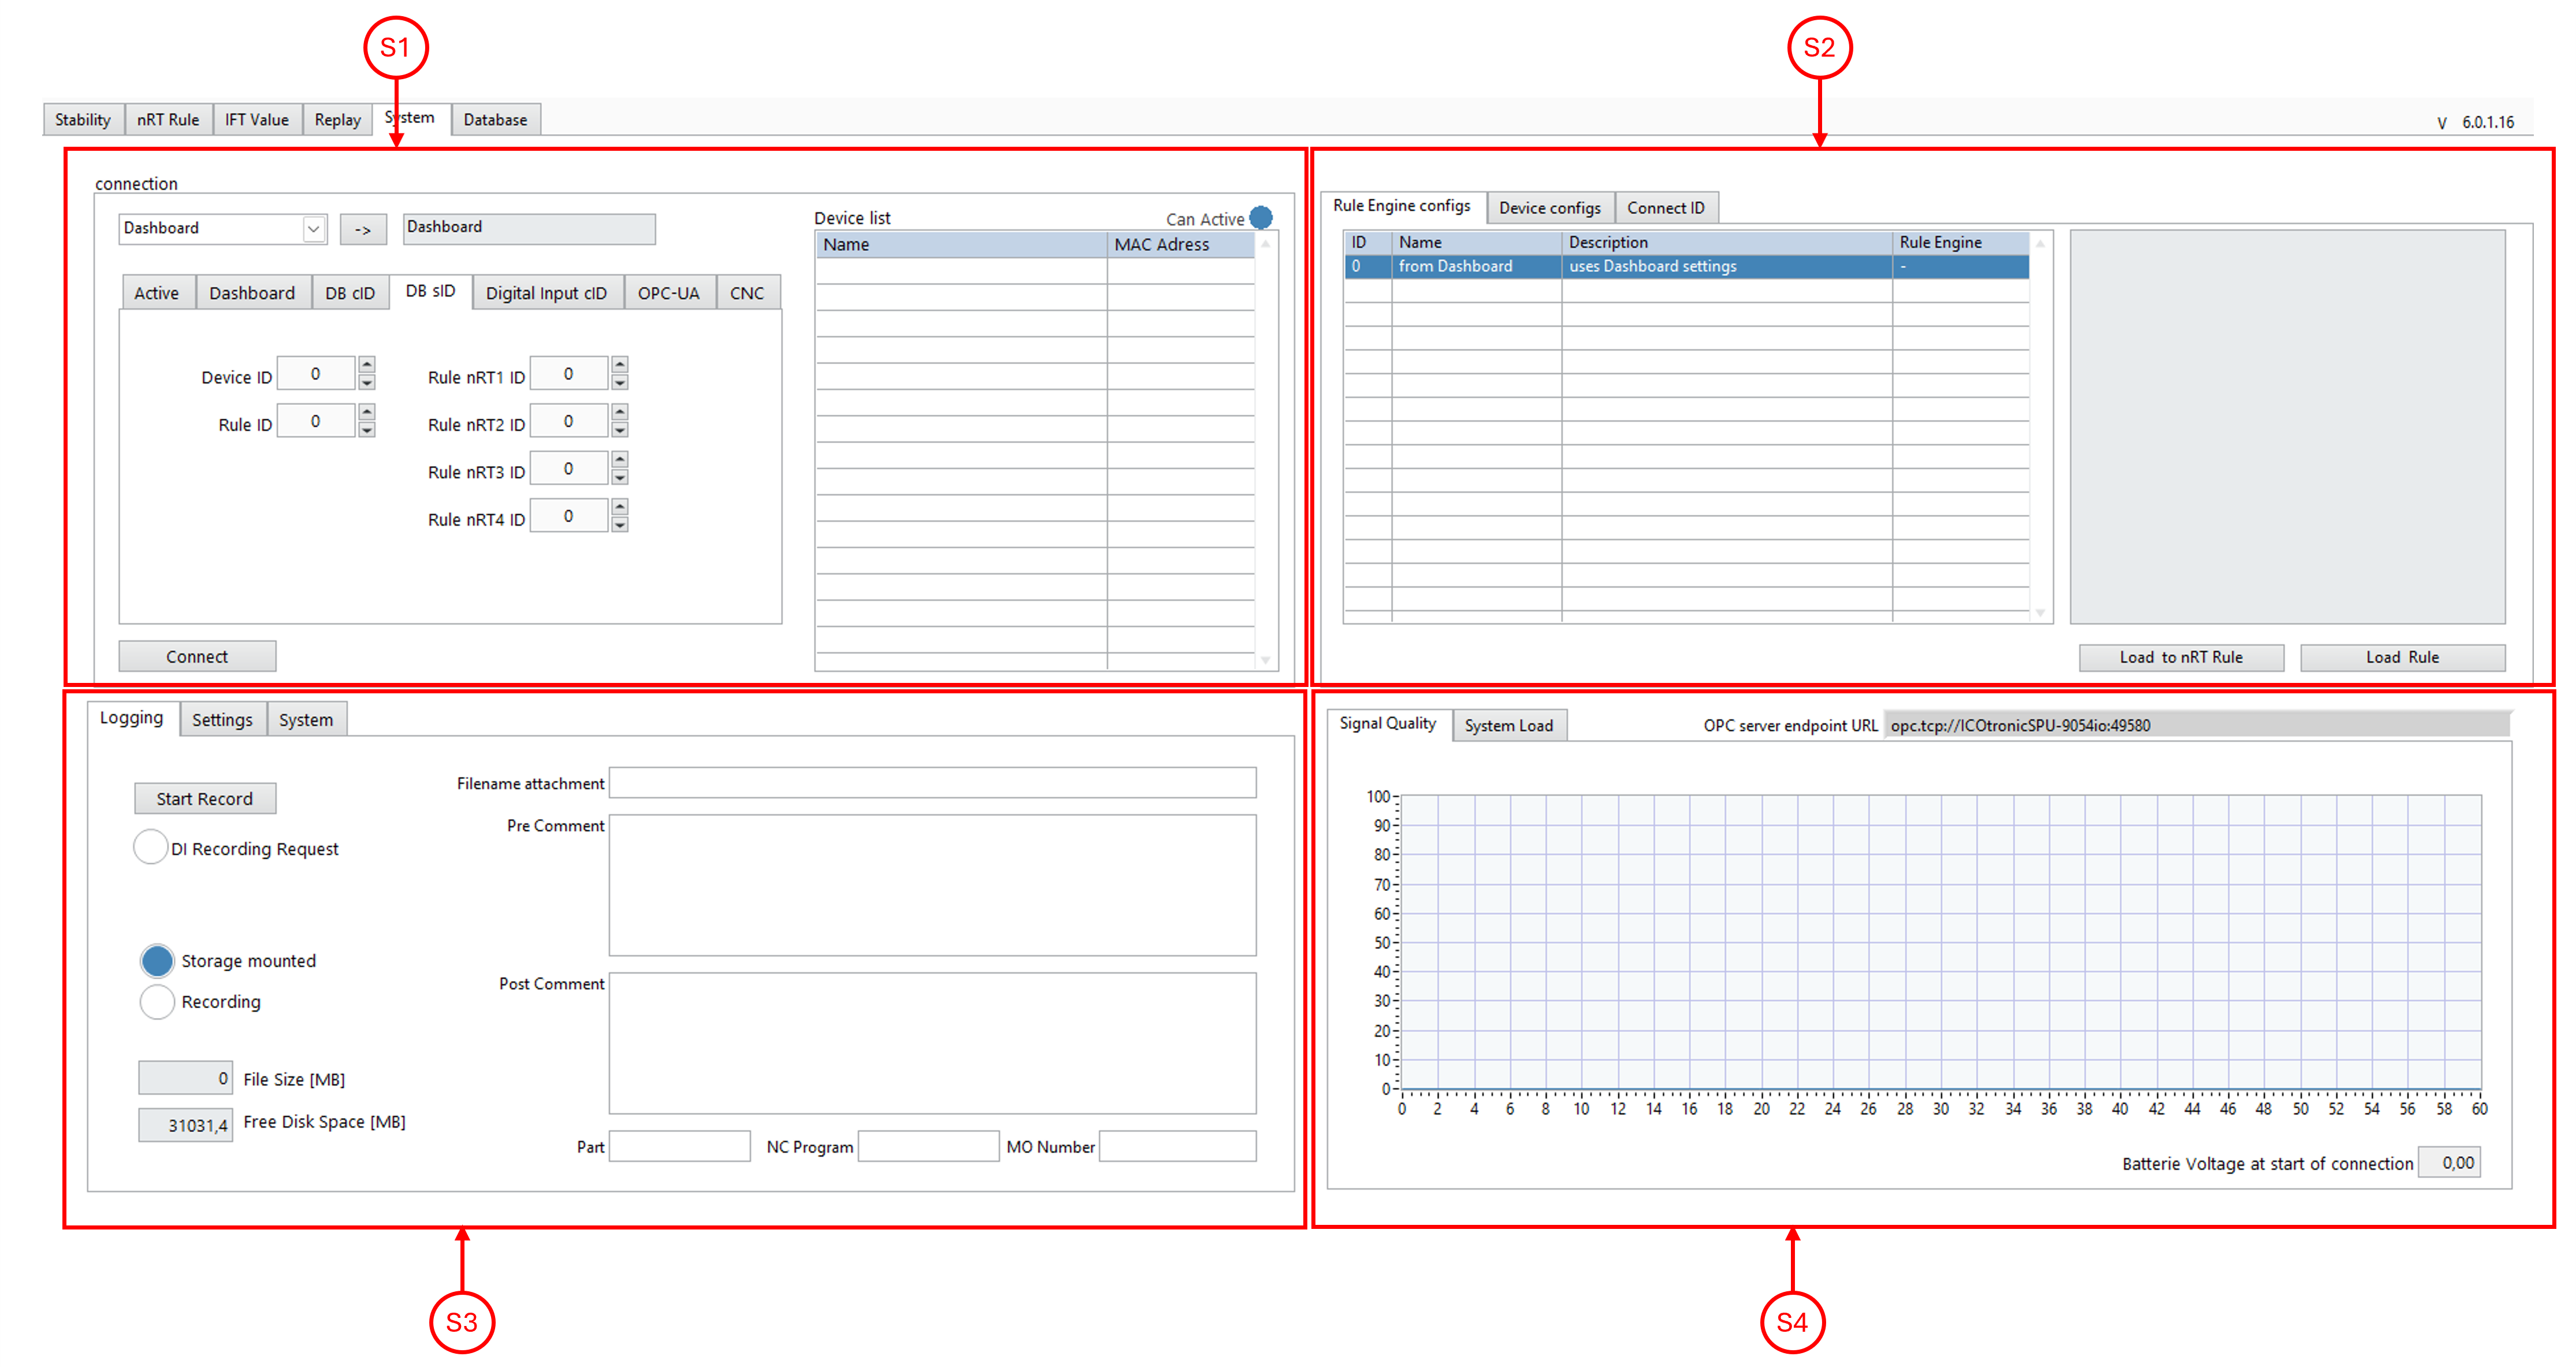
Task: Switch to the OPC-UA connection tab
Action: 668,293
